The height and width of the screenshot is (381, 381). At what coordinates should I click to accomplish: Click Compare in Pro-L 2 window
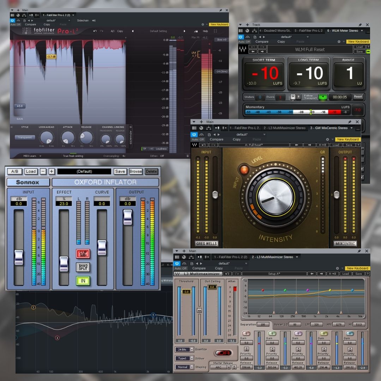pyautogui.click(x=30, y=25)
